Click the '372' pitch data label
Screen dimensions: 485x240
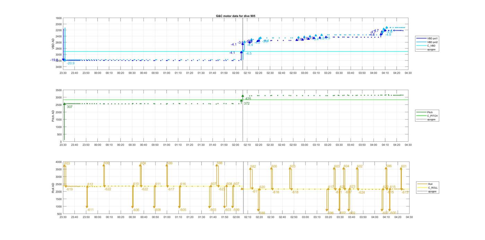point(247,104)
